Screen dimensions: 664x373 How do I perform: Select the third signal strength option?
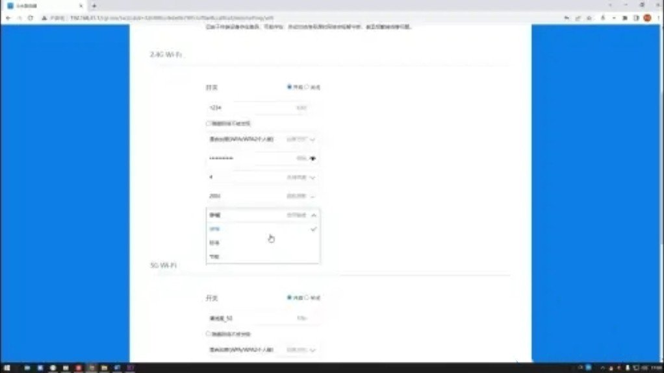(262, 257)
